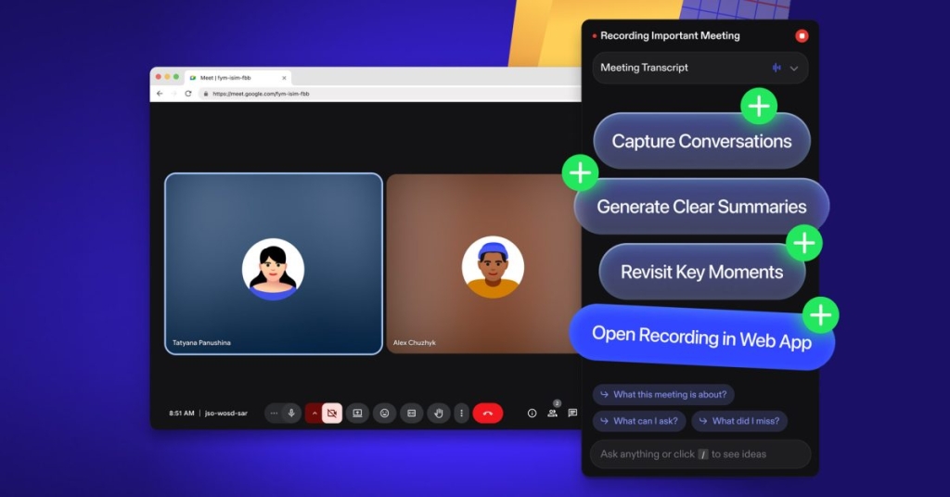Click the "What did I miss?" suggestion
This screenshot has width=950, height=497.
(x=739, y=421)
